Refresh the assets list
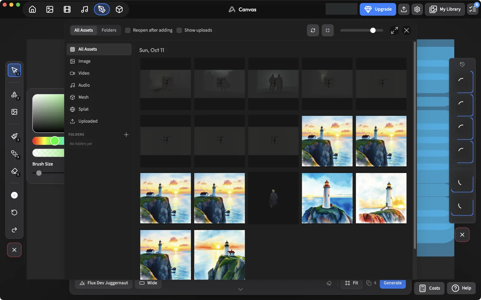Screen dimensions: 481x300 point(313,30)
